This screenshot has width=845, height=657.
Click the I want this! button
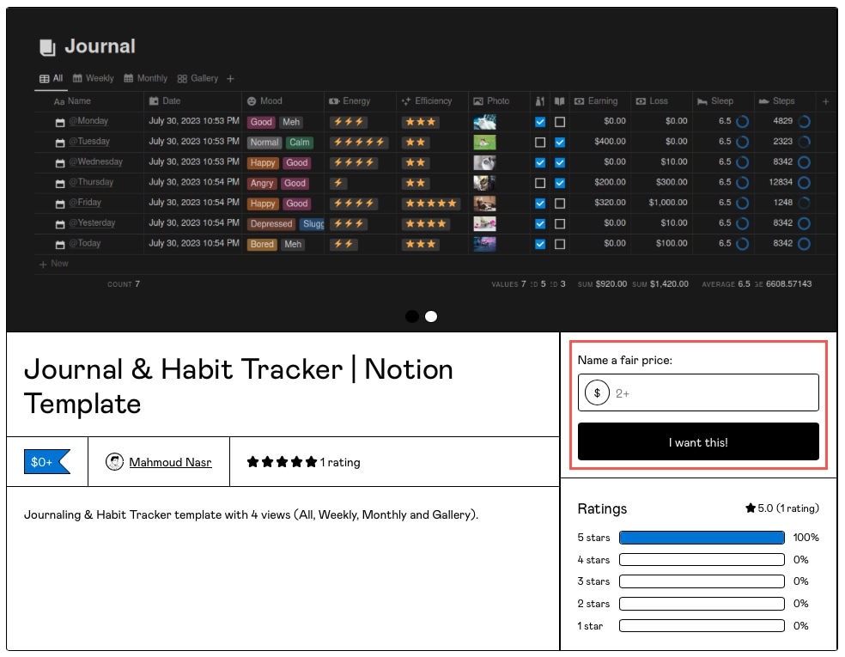point(698,442)
